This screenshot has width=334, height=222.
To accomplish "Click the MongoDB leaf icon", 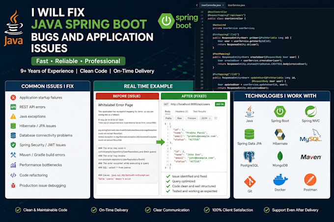I will click(280, 156).
